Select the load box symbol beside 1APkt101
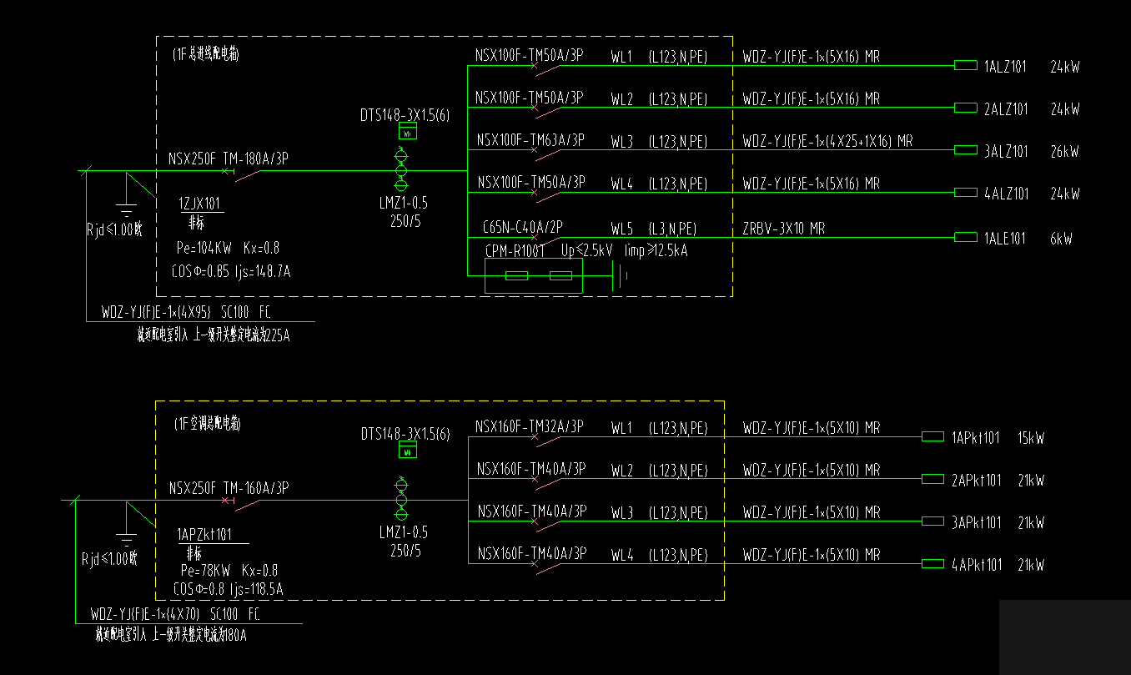The image size is (1131, 675). click(x=932, y=436)
